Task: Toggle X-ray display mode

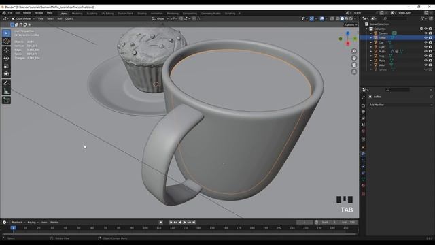Action: coord(332,18)
